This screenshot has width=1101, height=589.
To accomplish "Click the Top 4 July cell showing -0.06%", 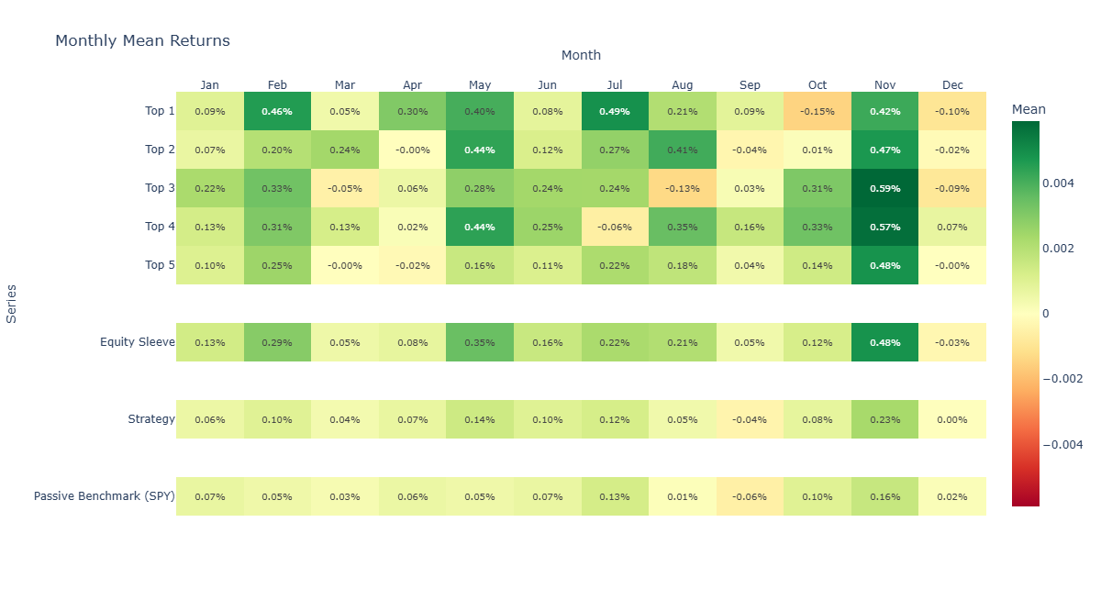I will click(615, 227).
